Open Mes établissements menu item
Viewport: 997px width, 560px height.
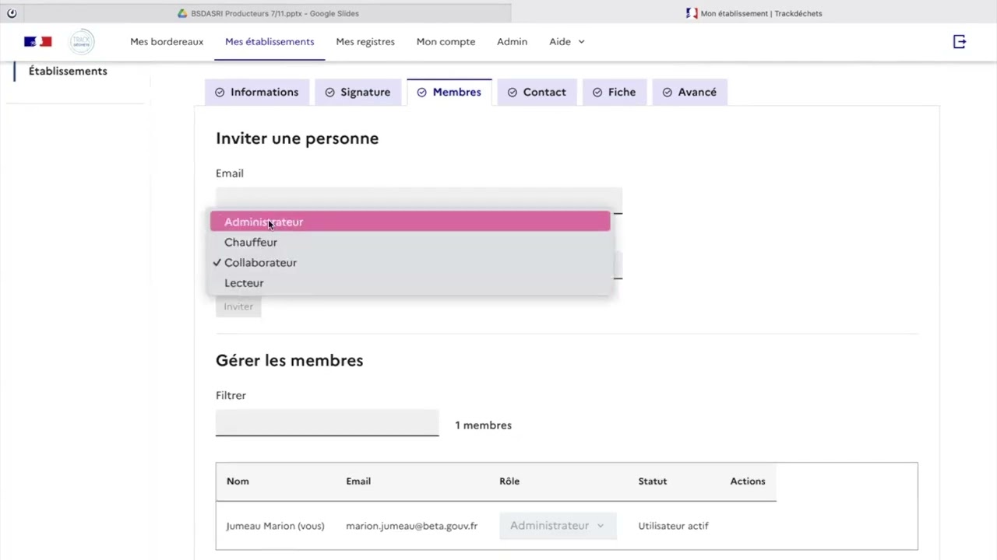click(x=270, y=42)
